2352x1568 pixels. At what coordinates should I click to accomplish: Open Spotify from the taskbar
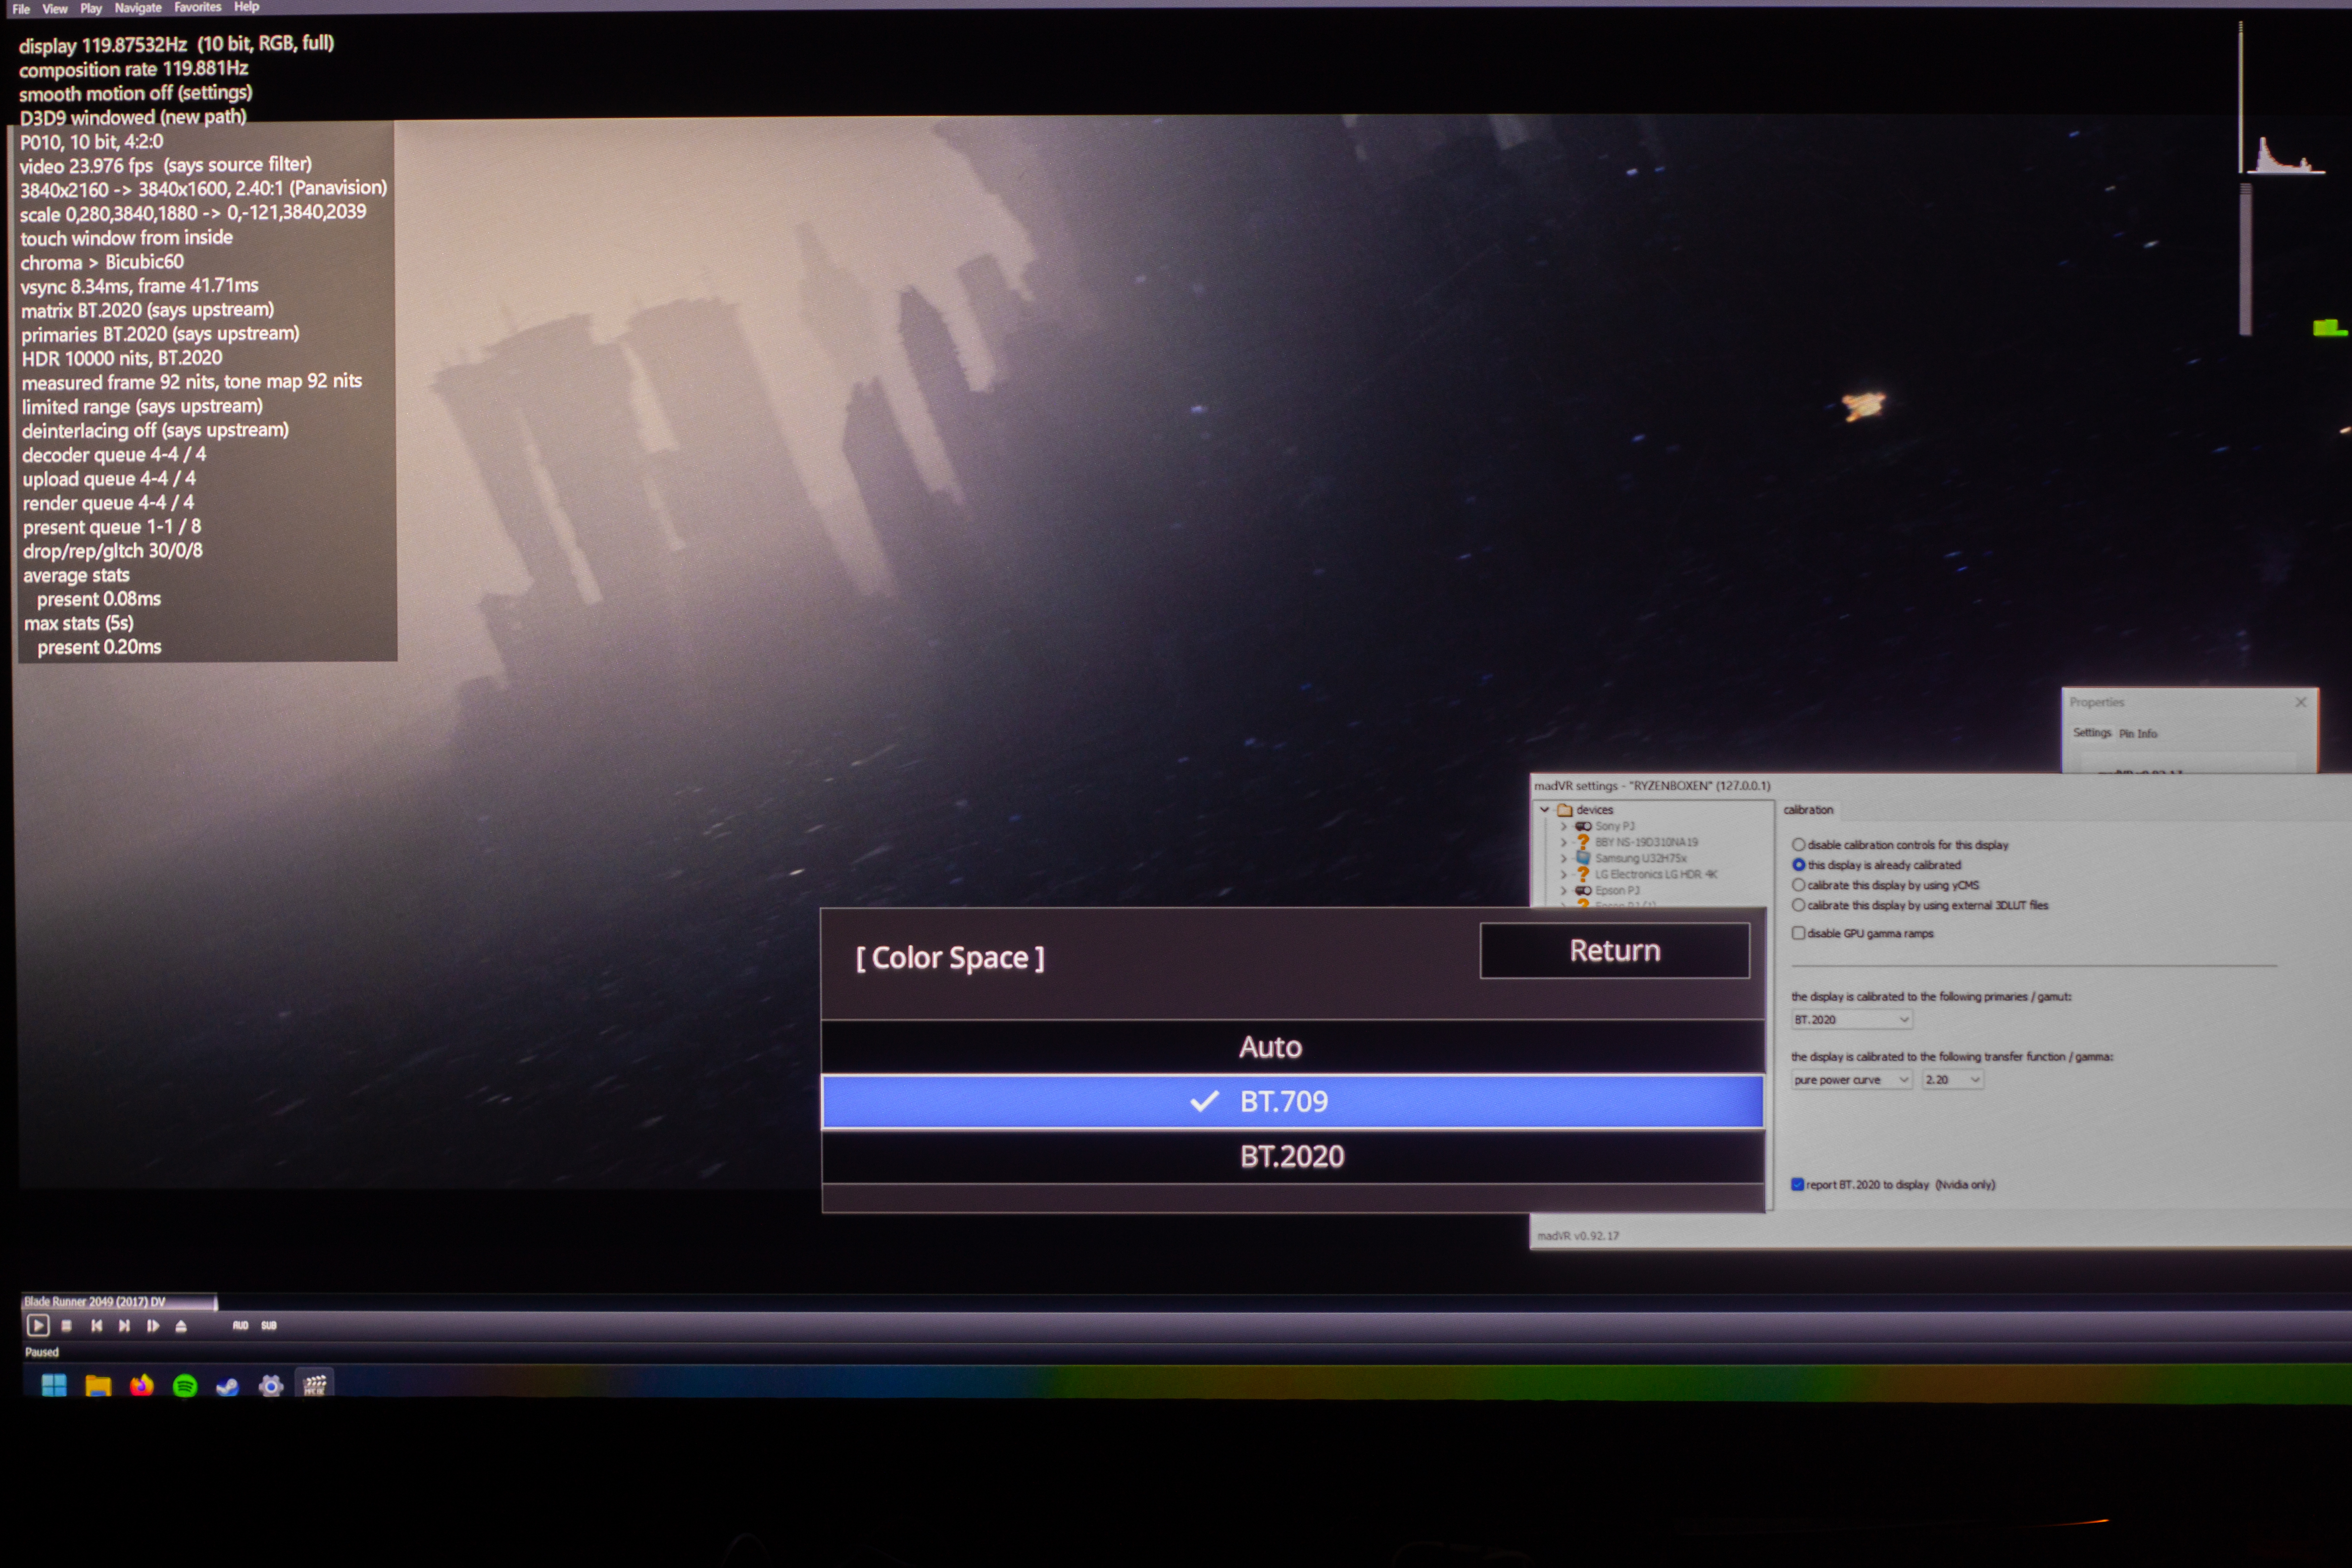tap(185, 1386)
